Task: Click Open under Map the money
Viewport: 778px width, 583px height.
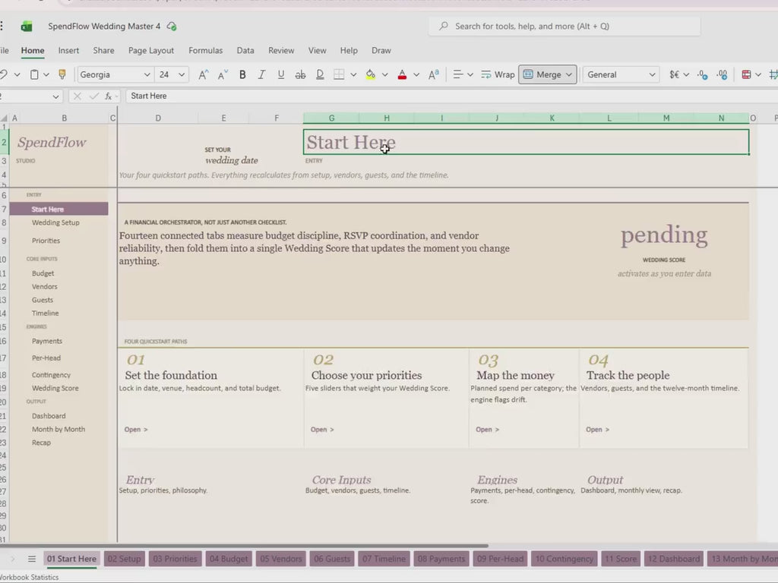Action: [487, 430]
